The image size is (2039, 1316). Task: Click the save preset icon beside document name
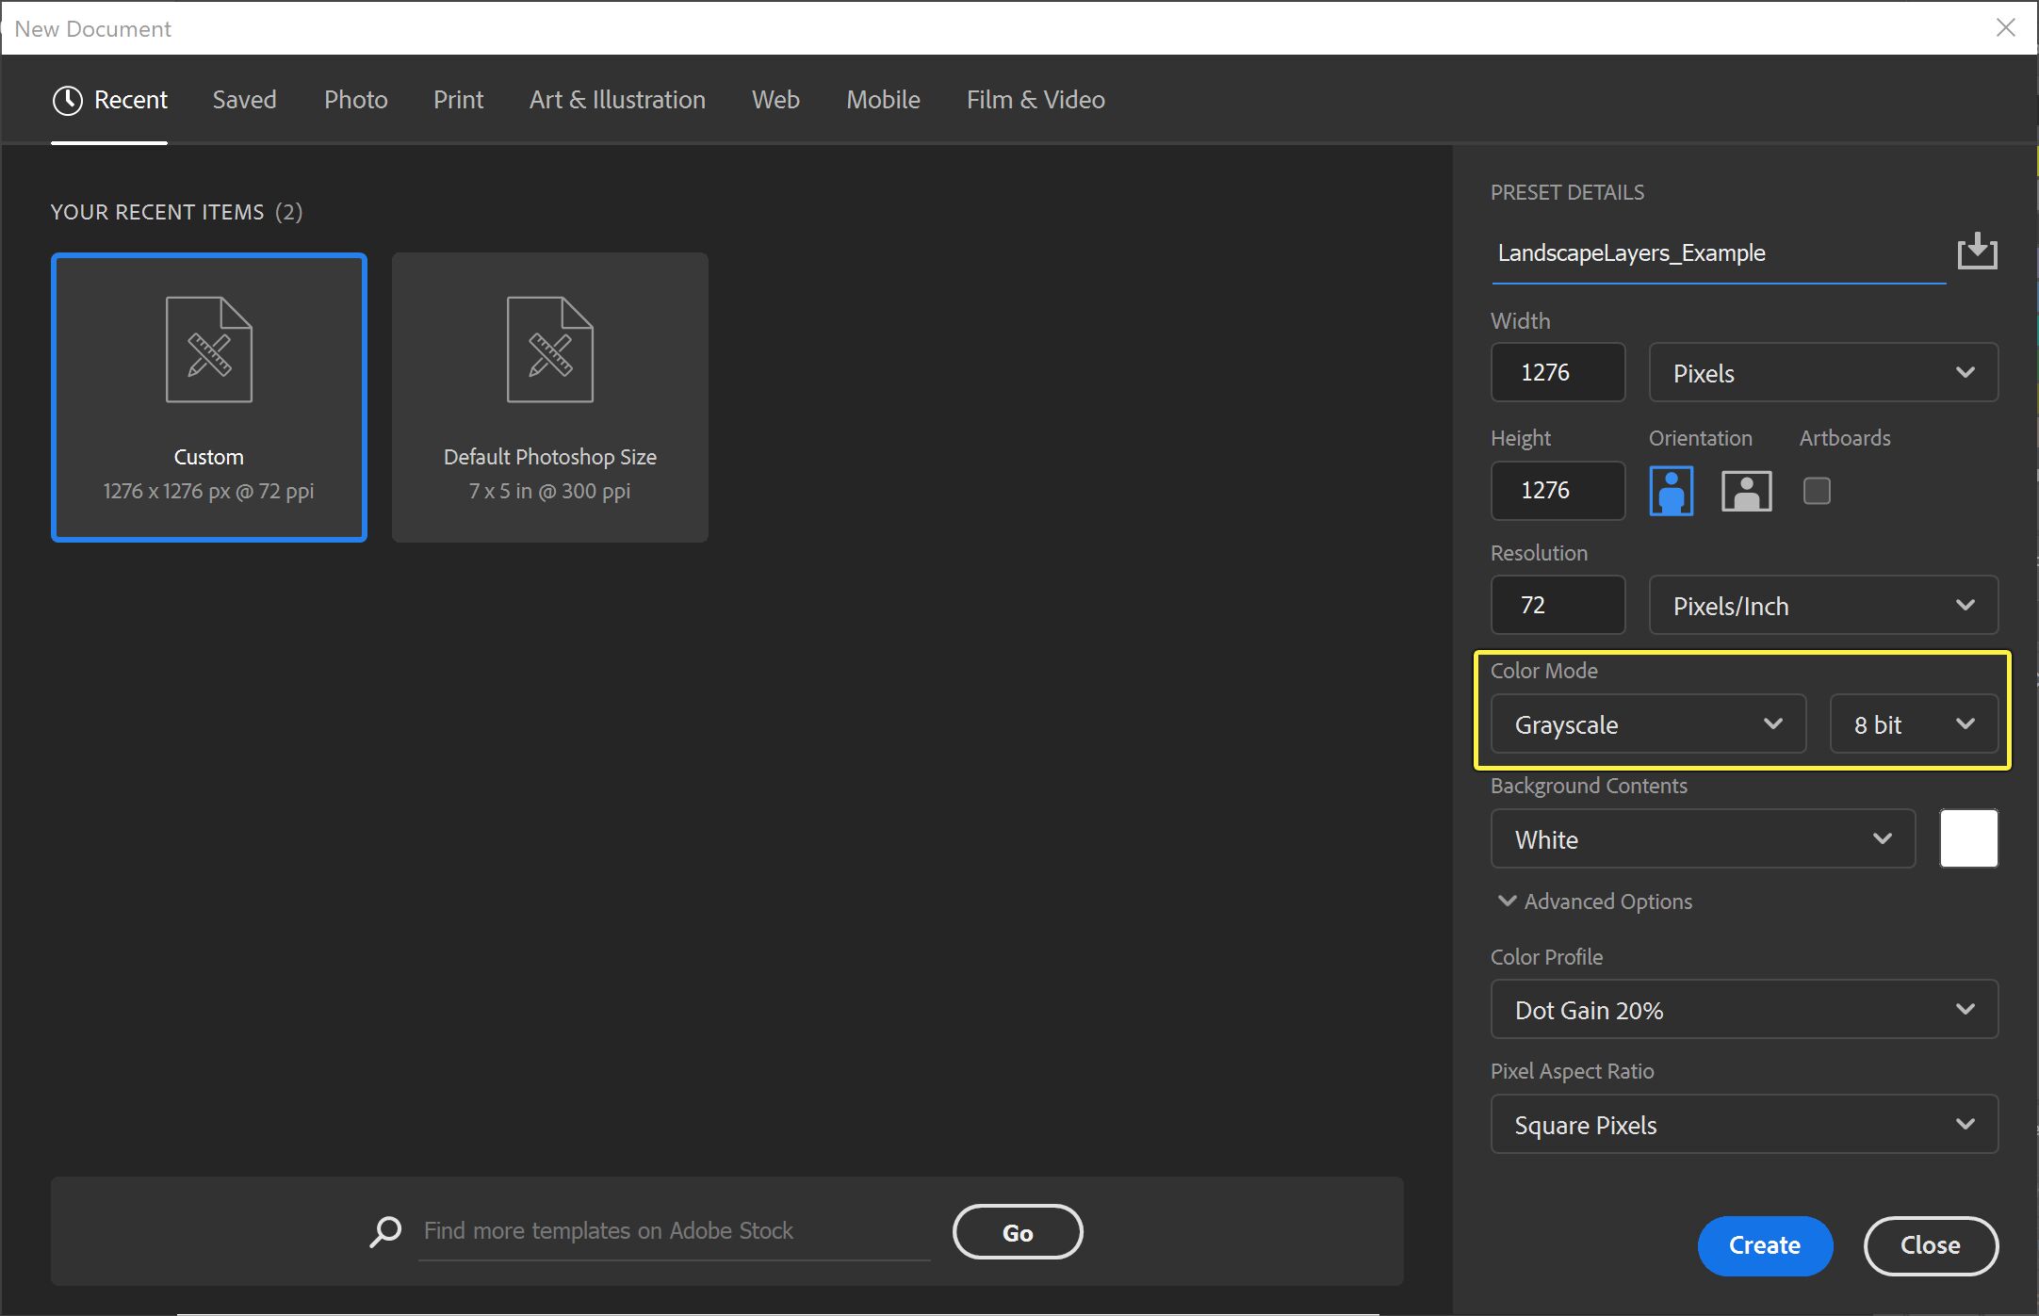(1976, 251)
